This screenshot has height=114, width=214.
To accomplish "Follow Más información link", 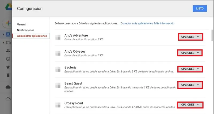I will pyautogui.click(x=164, y=23).
